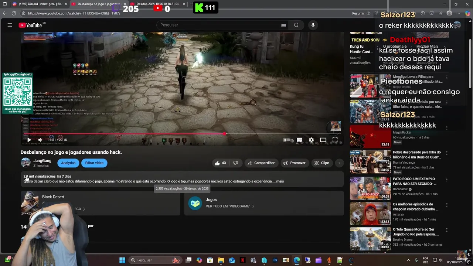
Task: Switch to theater mode
Action: point(323,140)
